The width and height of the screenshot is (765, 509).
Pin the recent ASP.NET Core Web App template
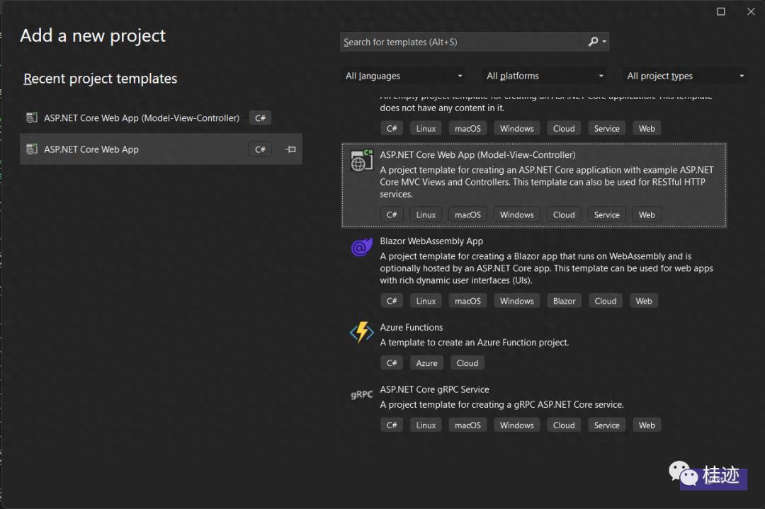pyautogui.click(x=290, y=149)
